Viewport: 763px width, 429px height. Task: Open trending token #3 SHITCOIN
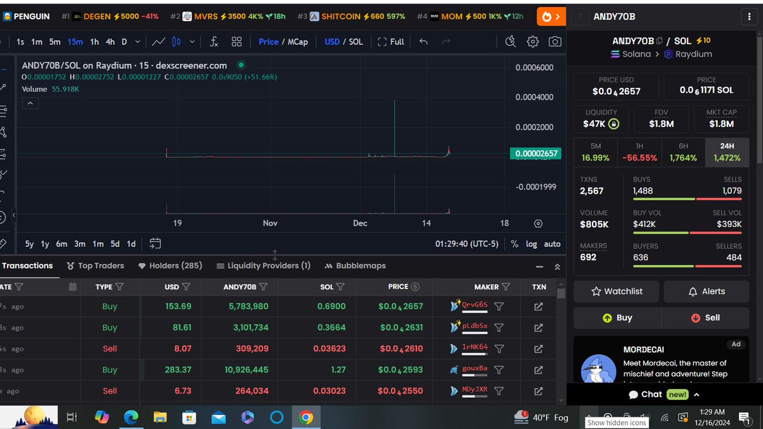click(x=351, y=17)
